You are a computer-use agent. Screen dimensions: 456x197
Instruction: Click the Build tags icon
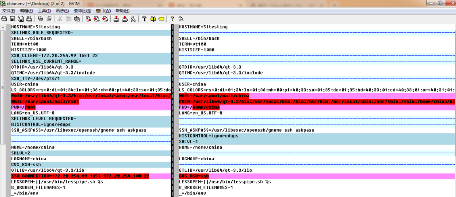[x=153, y=19]
